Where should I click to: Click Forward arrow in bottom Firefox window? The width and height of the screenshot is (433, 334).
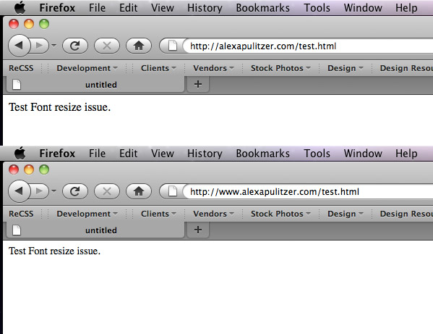pyautogui.click(x=40, y=191)
